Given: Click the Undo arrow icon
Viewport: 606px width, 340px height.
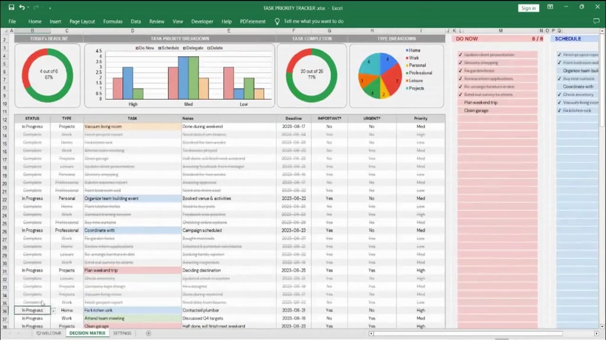Looking at the screenshot, I should point(22,7).
